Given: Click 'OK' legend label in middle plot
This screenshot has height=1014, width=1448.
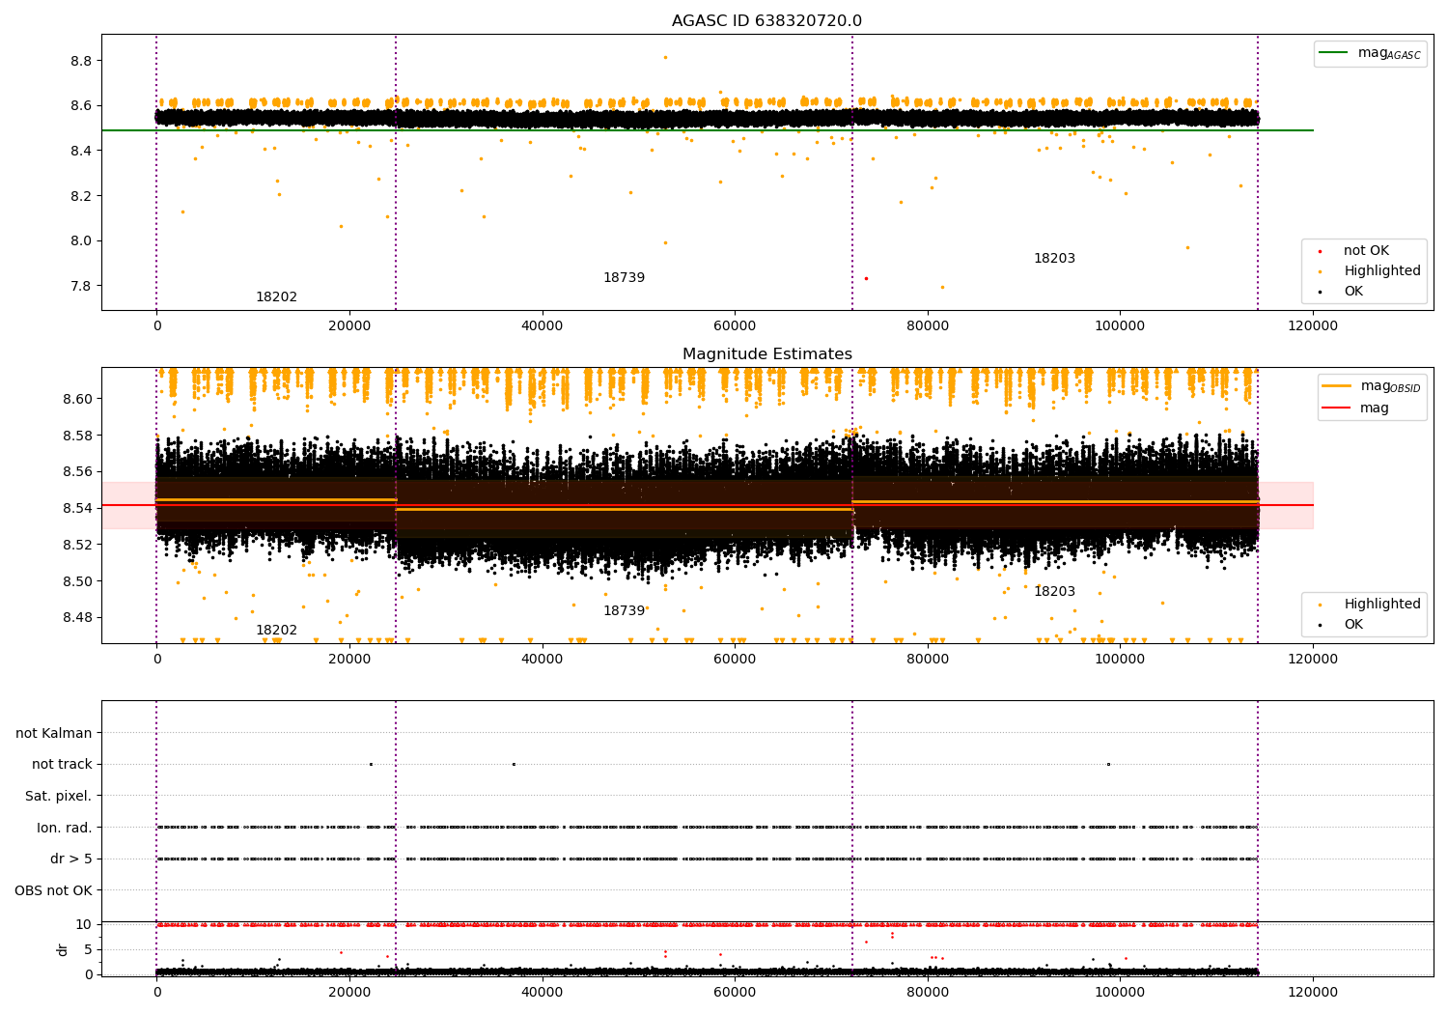Looking at the screenshot, I should 1353,625.
